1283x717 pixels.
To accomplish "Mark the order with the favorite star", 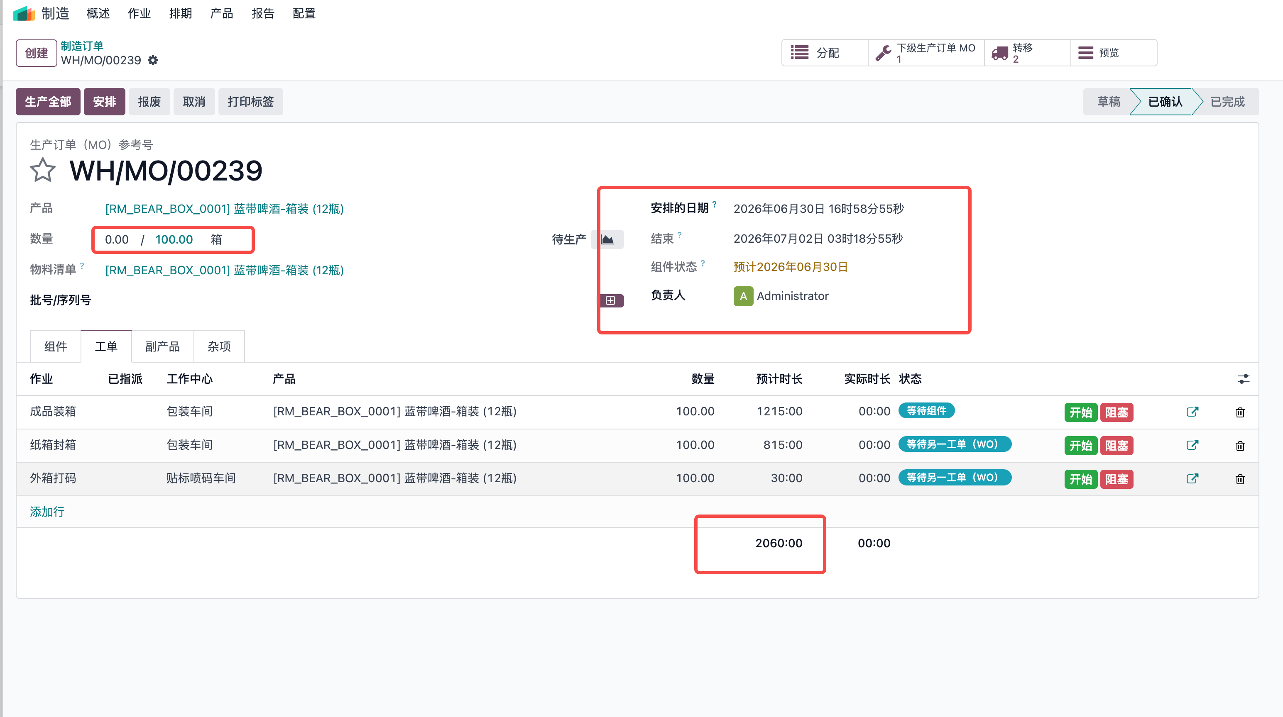I will click(43, 170).
